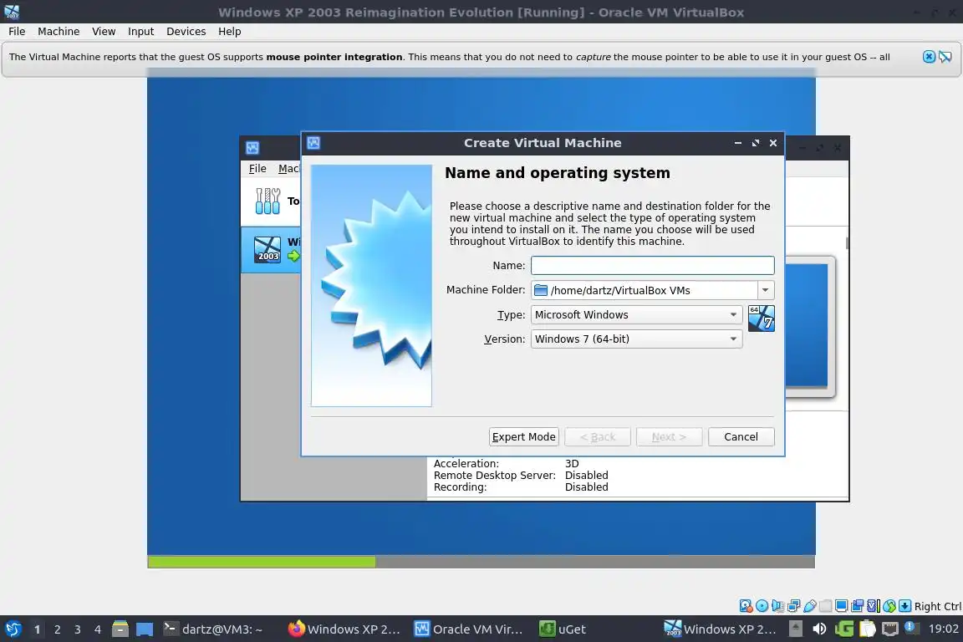The width and height of the screenshot is (963, 642).
Task: Click the Tools icon in VirtualBox Manager
Action: pyautogui.click(x=267, y=201)
